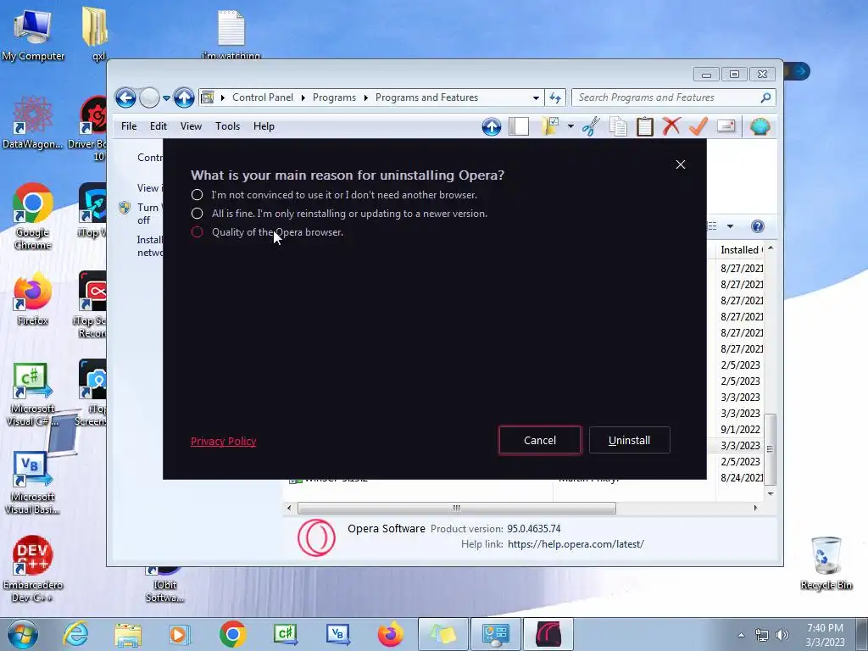Viewport: 868px width, 651px height.
Task: Show hidden tray icons arrow
Action: (x=741, y=636)
